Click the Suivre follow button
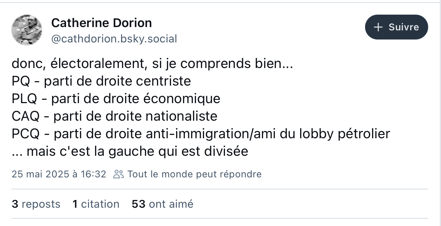441x226 pixels. 397,27
